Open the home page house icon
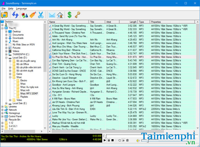The height and width of the screenshot is (147, 200). click(60, 15)
